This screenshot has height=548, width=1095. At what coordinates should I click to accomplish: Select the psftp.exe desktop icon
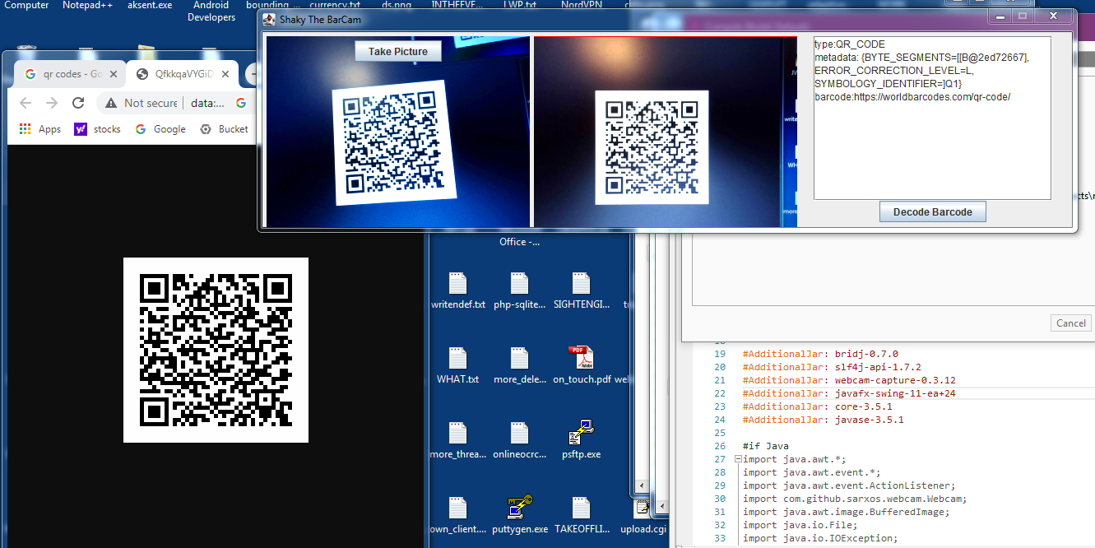[x=581, y=434]
